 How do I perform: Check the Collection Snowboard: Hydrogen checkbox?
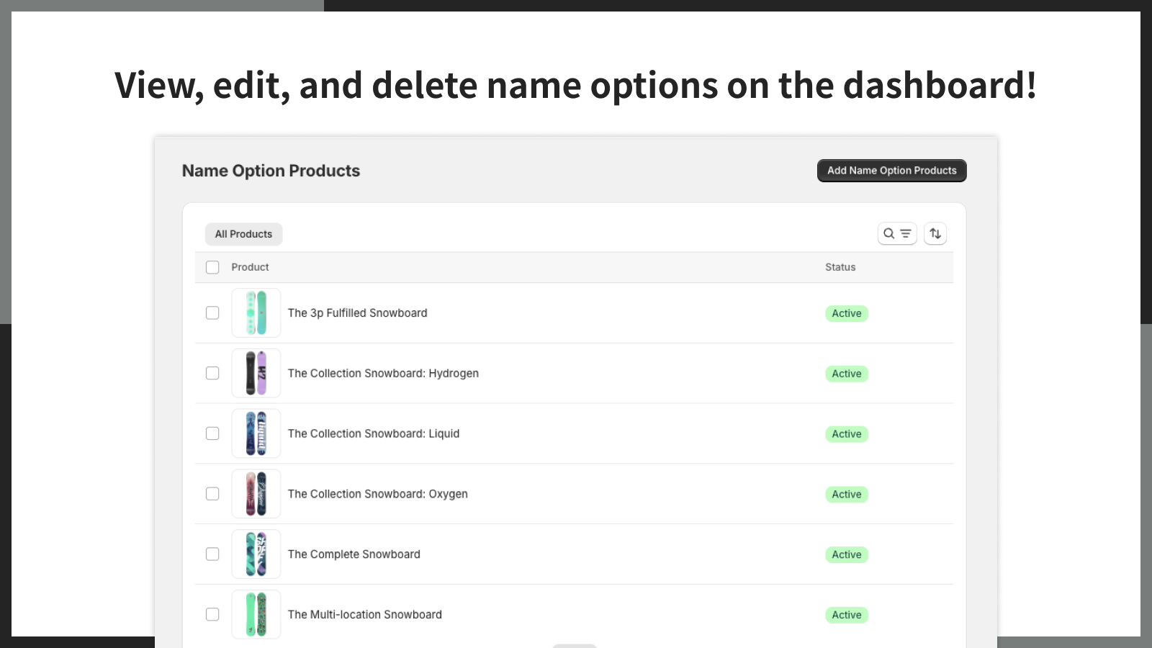pos(212,373)
